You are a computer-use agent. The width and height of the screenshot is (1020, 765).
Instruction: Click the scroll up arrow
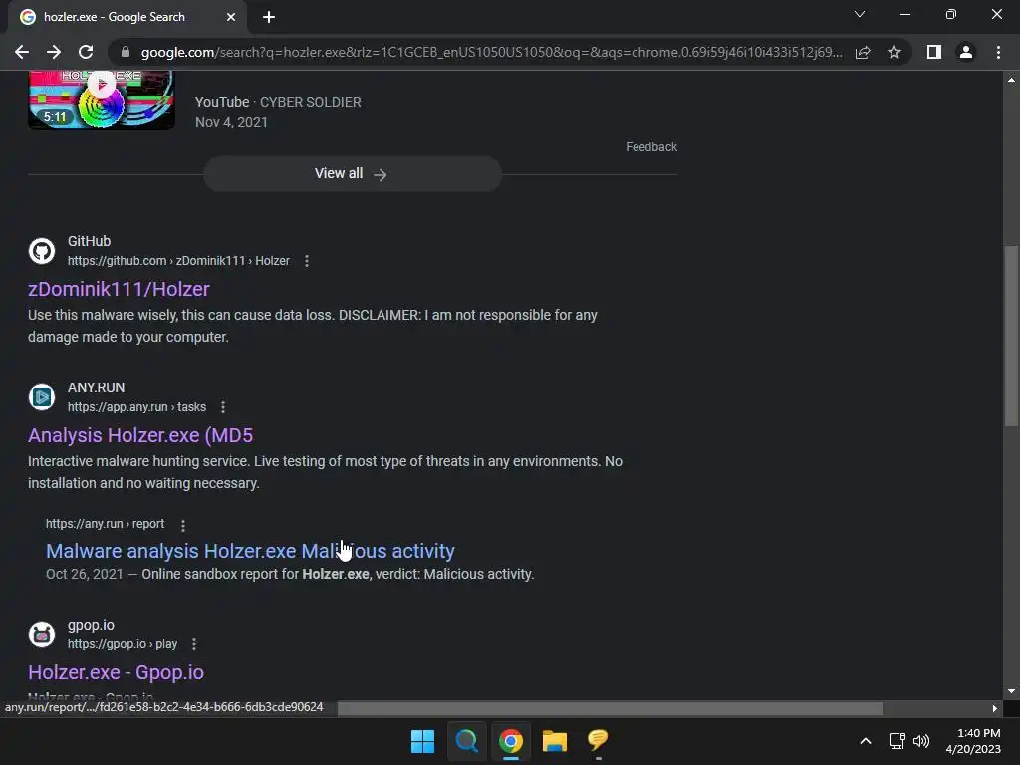pos(1011,80)
